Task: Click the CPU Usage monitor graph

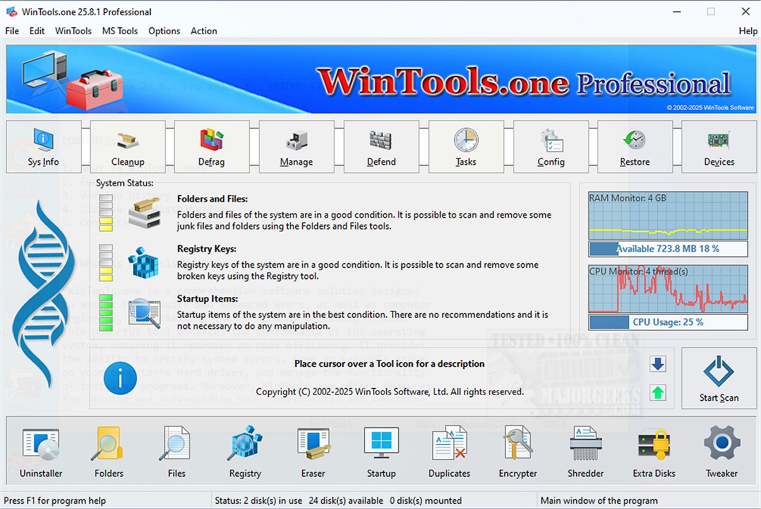Action: [668, 290]
